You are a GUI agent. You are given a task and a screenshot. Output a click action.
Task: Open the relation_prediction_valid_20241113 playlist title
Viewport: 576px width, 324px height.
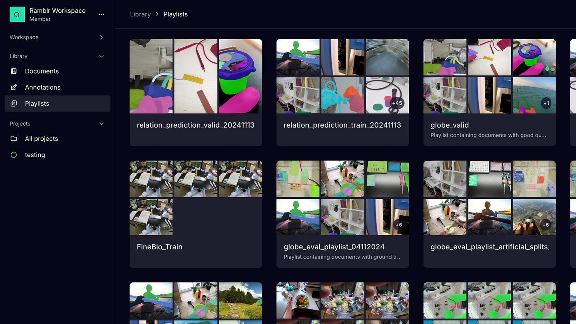tap(196, 125)
